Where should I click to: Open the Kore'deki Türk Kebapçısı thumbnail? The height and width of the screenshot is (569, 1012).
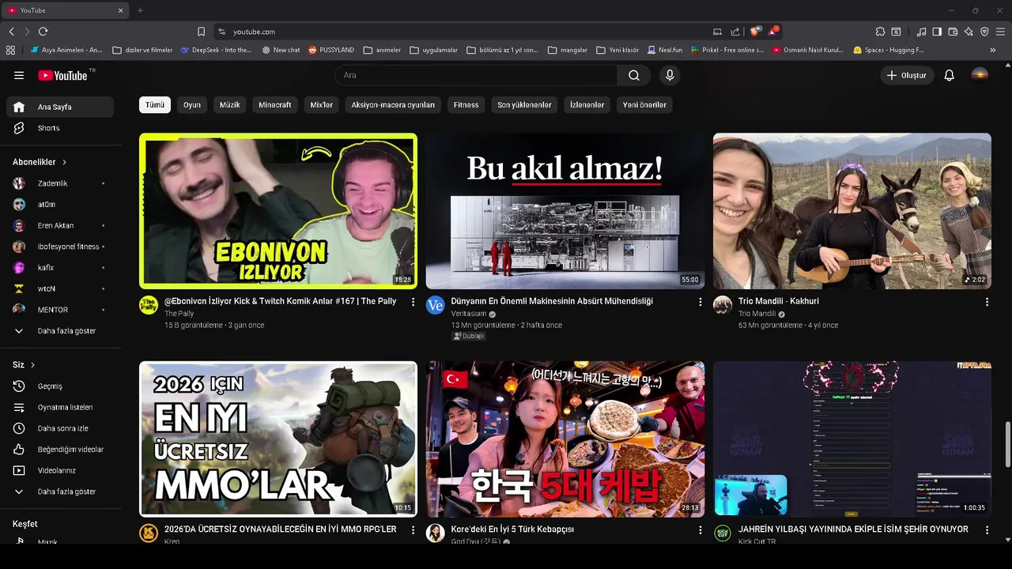[x=565, y=439]
